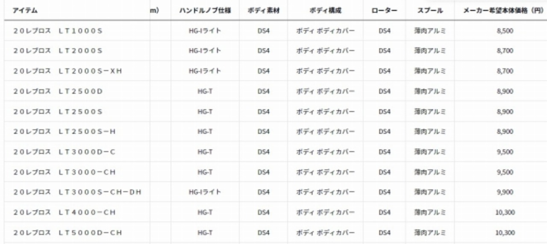The height and width of the screenshot is (244, 547).
Task: Click the 20レブロス LT2000S-XH item
Action: pyautogui.click(x=68, y=71)
